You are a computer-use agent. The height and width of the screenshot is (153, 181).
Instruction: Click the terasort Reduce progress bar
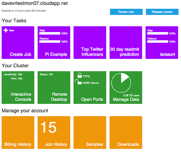[x=158, y=42]
